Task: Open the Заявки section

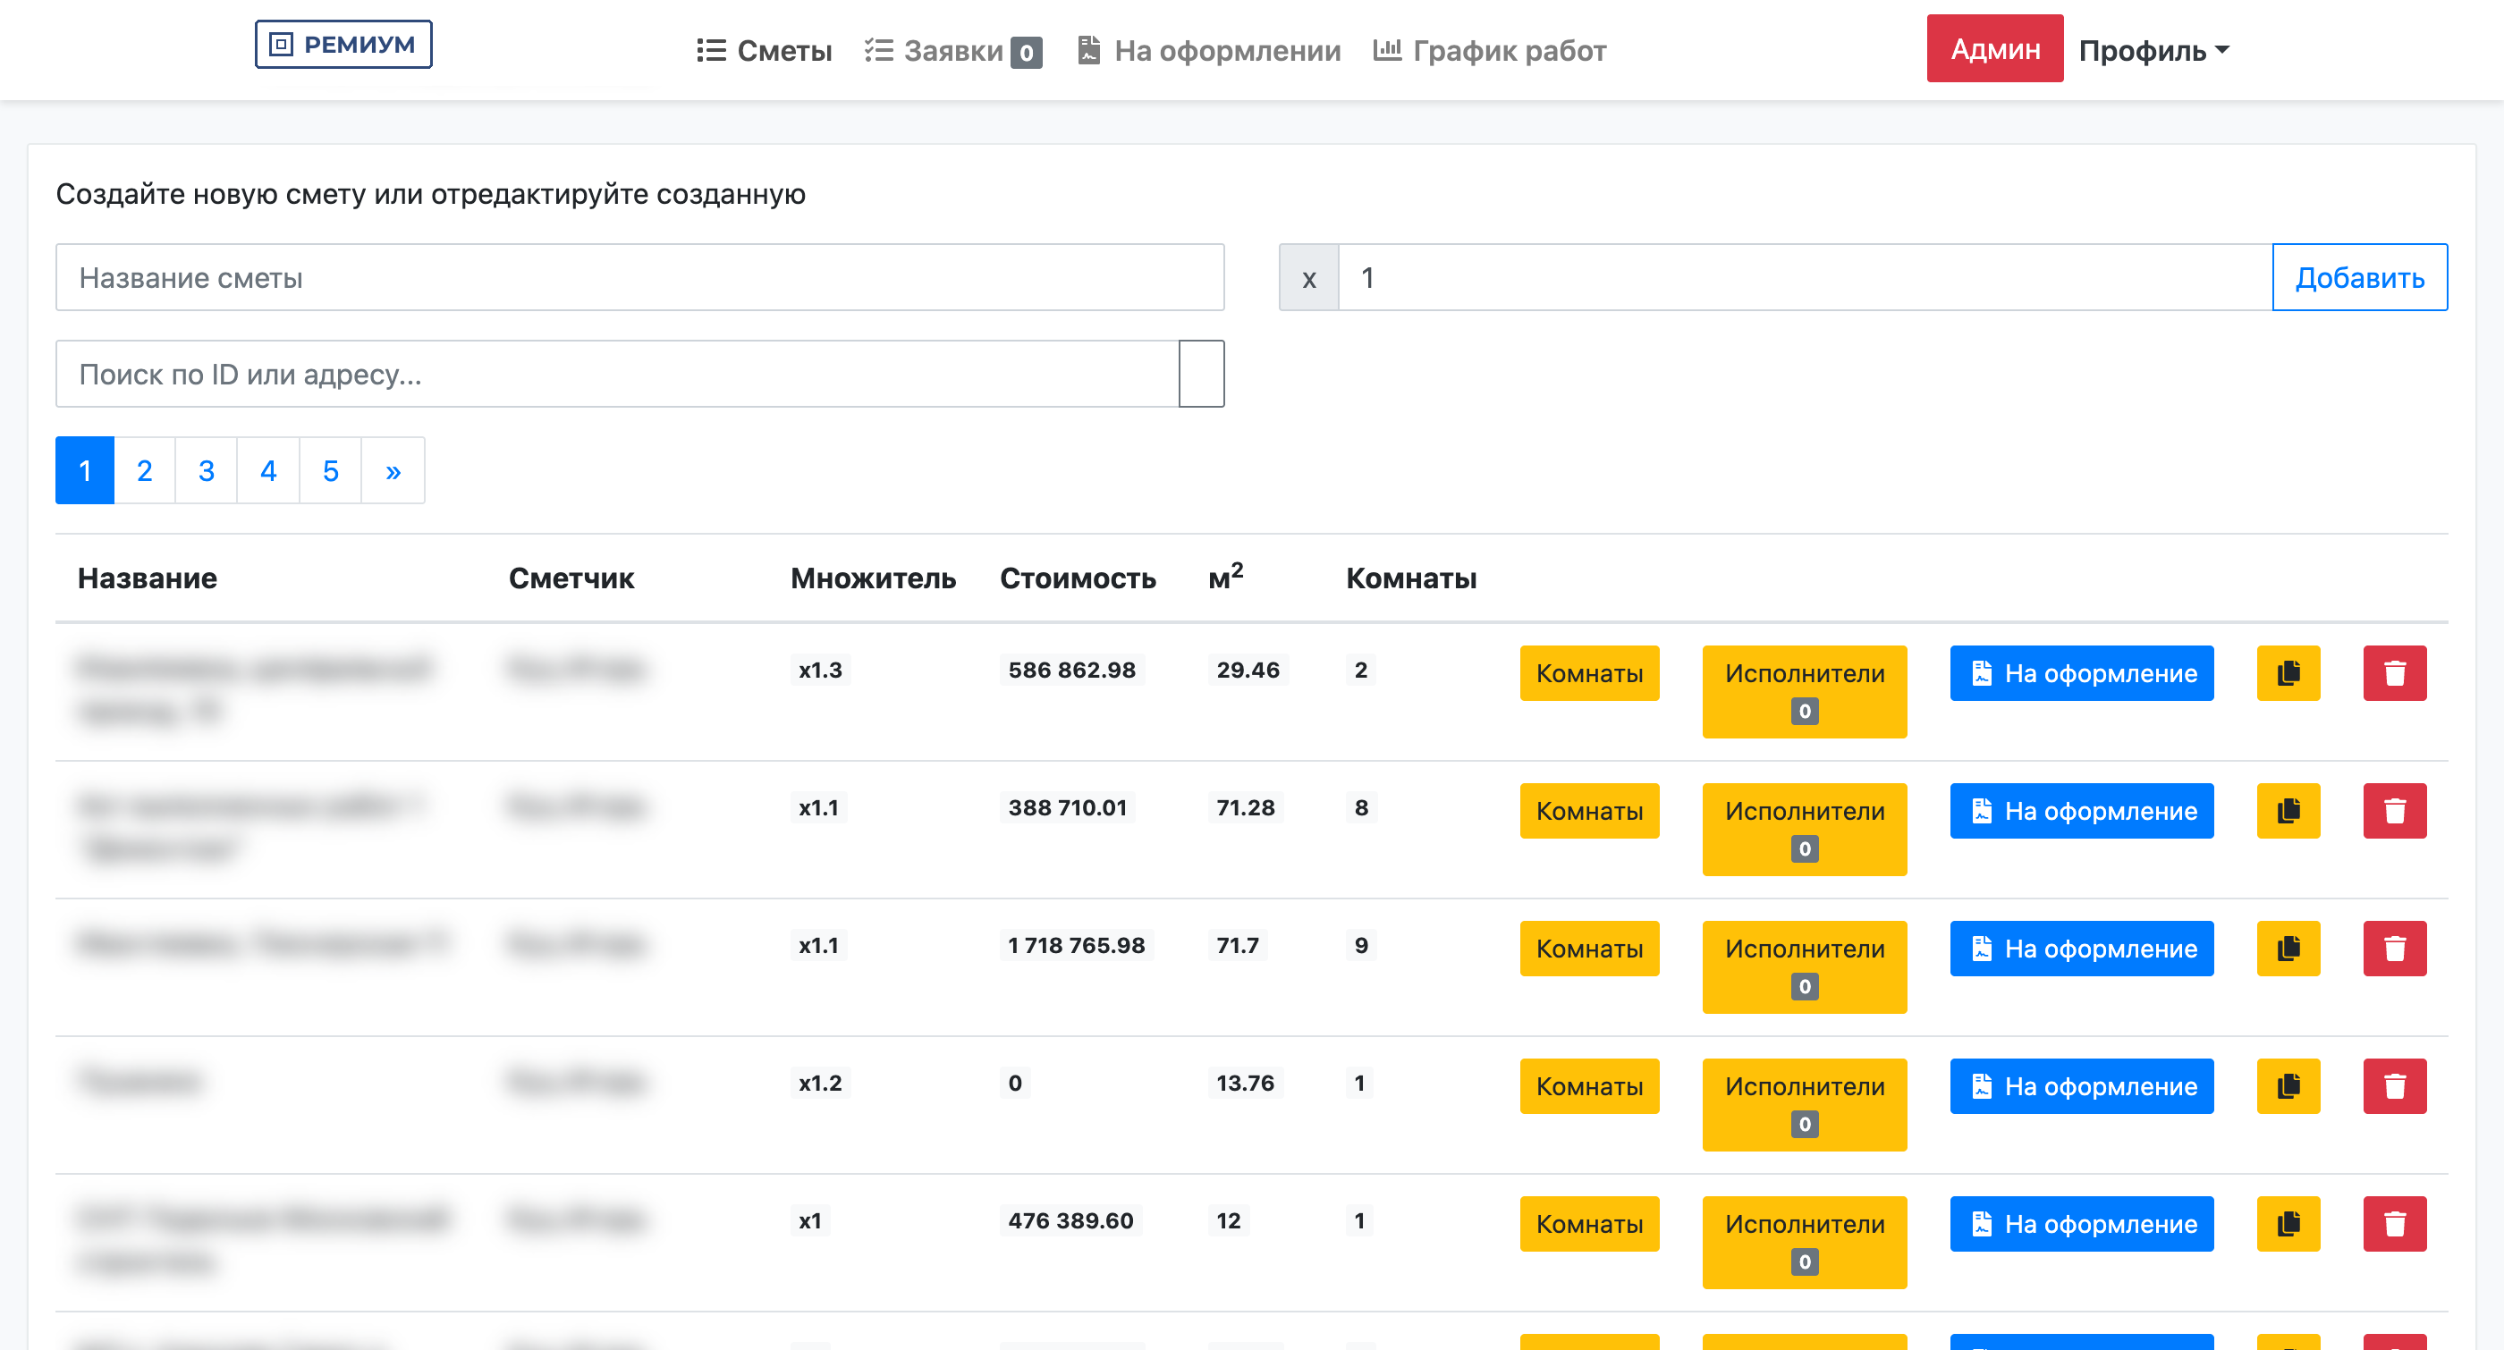Action: (952, 51)
